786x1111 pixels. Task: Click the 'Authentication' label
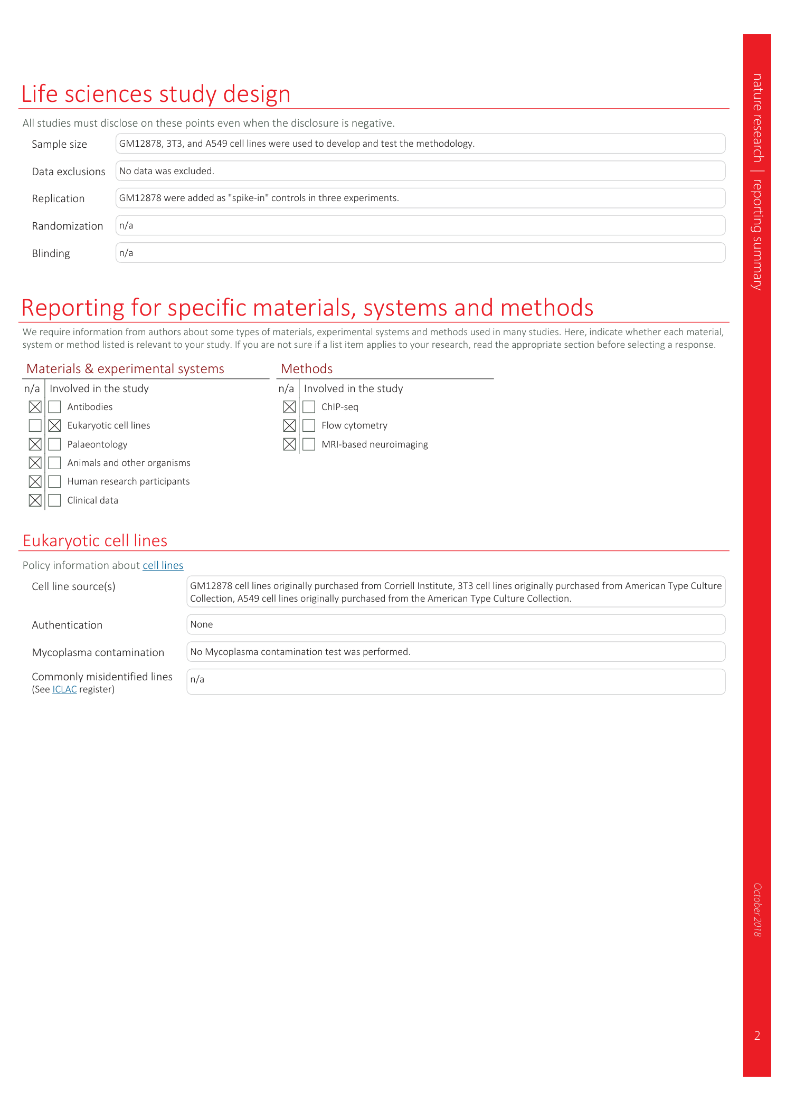(67, 625)
